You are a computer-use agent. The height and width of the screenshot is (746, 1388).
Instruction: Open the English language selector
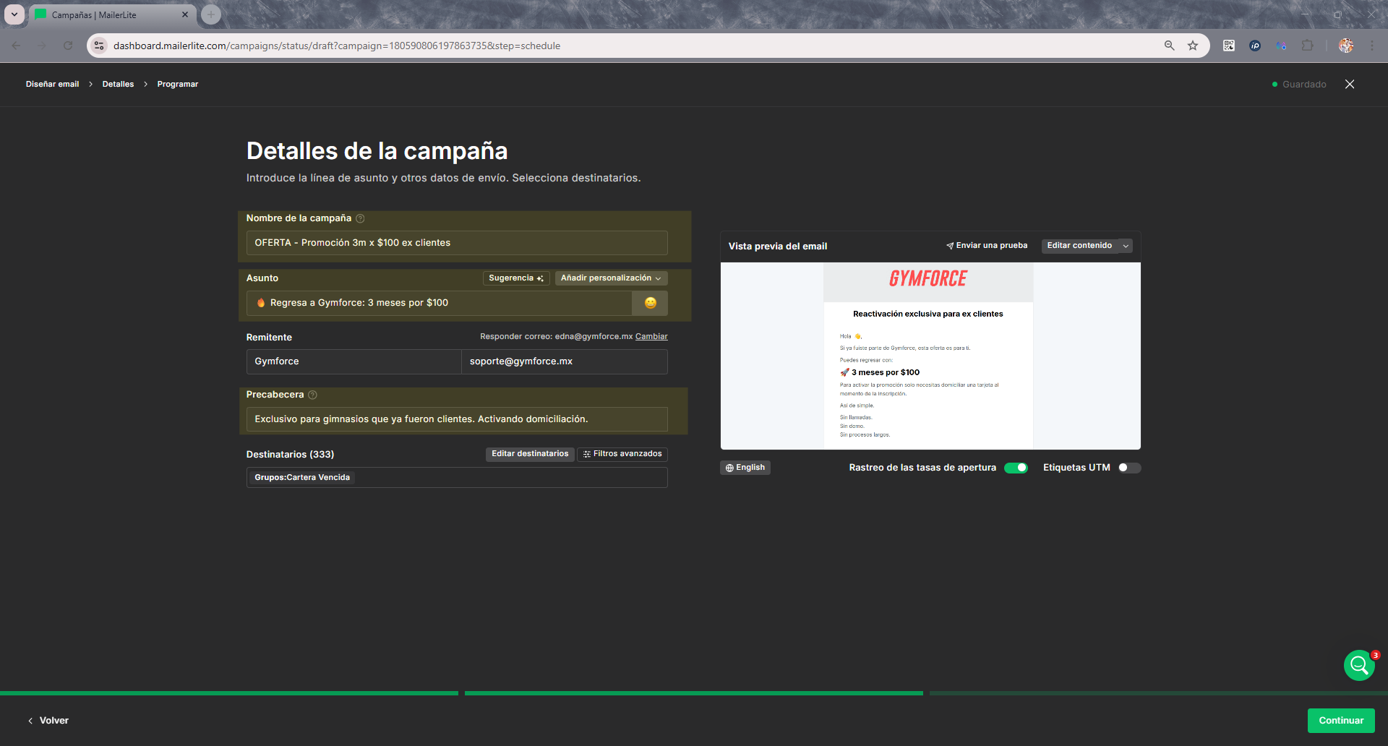(x=745, y=468)
